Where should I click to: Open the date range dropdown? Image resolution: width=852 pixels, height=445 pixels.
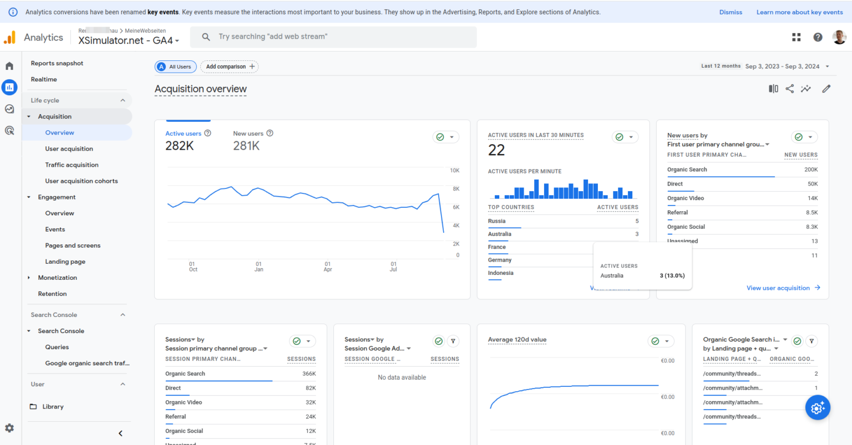(x=787, y=67)
